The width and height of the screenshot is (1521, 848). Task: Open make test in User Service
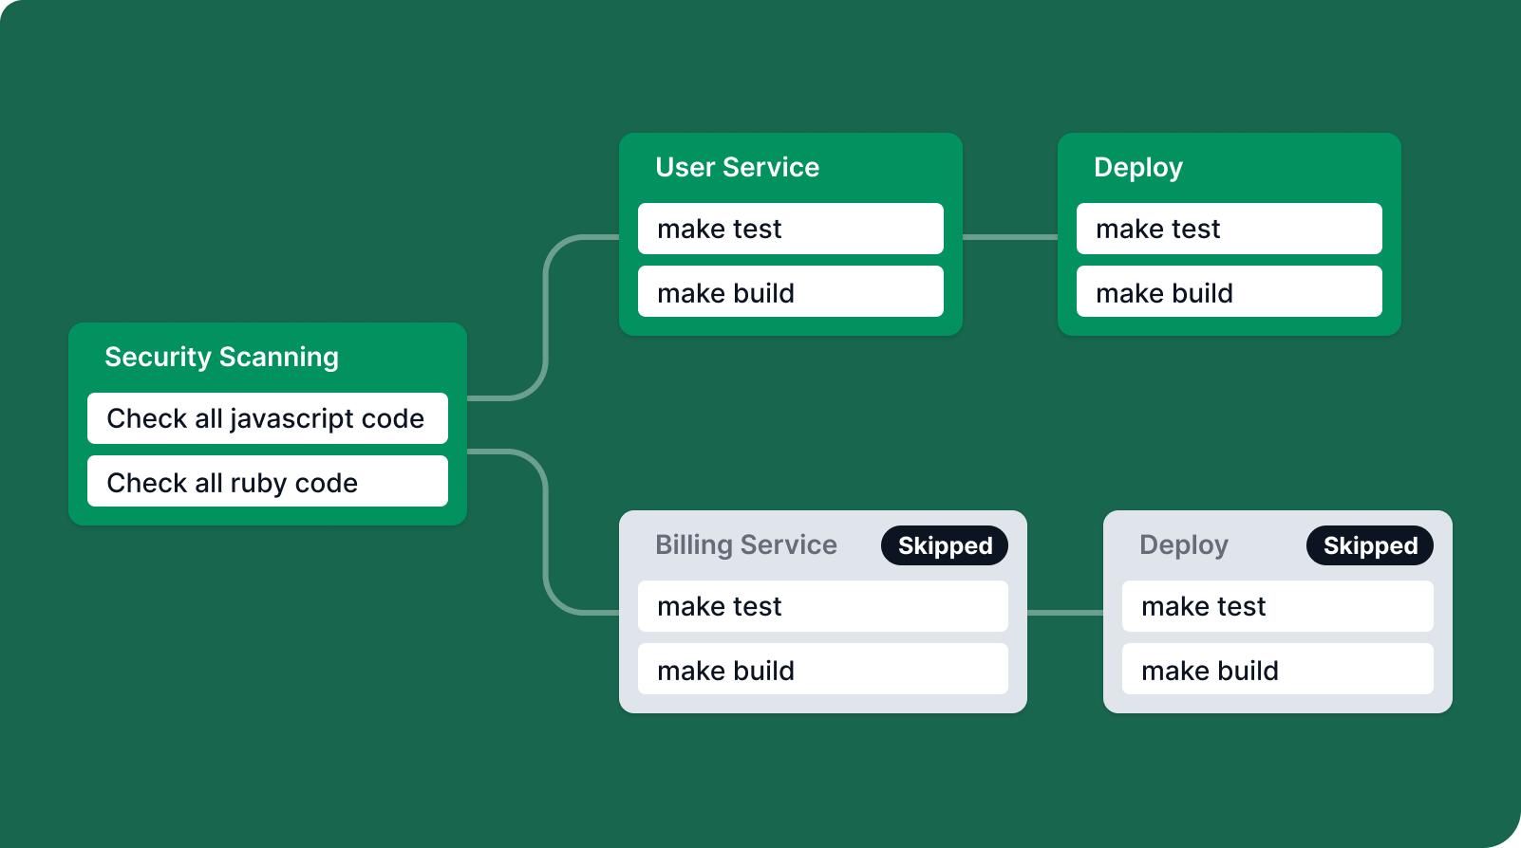coord(791,229)
